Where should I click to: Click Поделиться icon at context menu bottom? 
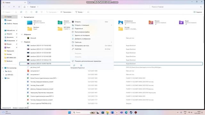point(81,66)
